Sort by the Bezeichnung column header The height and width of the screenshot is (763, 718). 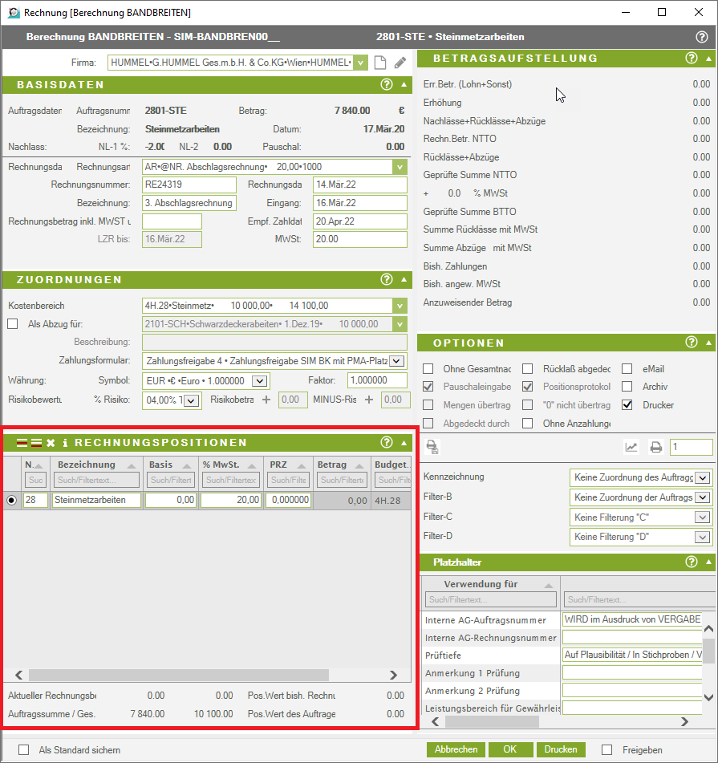click(87, 465)
